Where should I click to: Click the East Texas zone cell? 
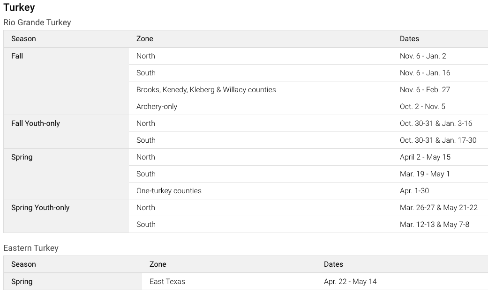[x=167, y=282]
